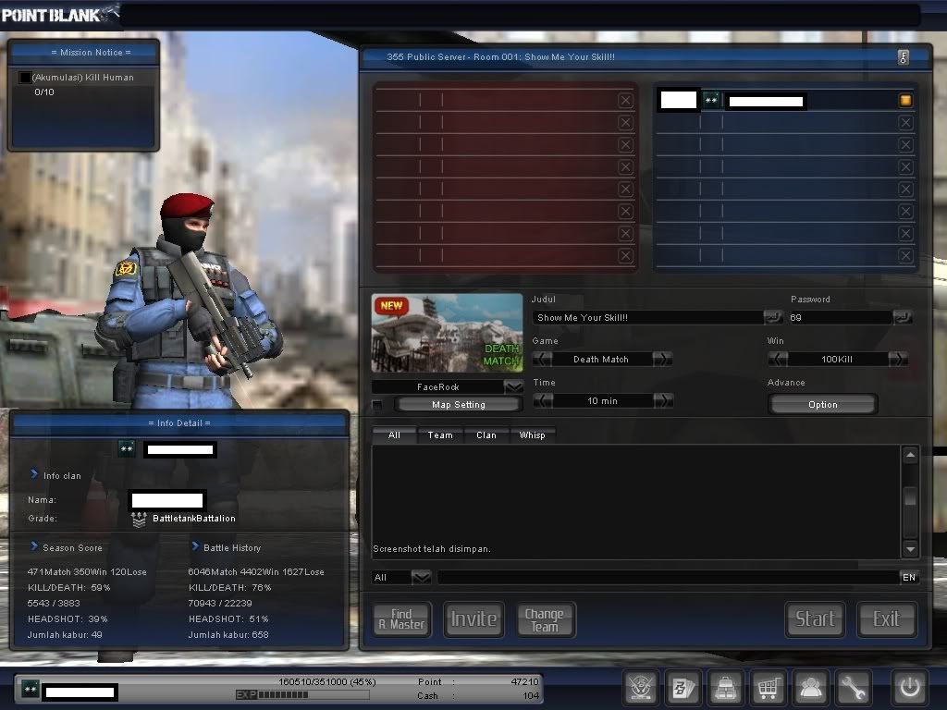The height and width of the screenshot is (710, 947).
Task: Click the orange room master icon
Action: (905, 100)
